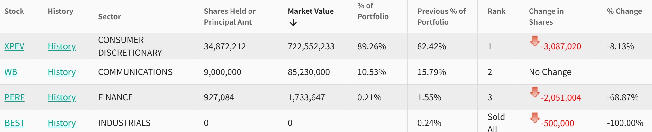Open the XPEV stock link
This screenshot has width=652, height=132.
tap(14, 46)
